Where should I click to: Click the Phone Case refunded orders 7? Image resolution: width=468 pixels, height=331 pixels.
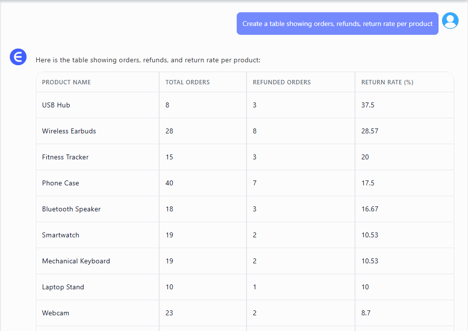254,183
